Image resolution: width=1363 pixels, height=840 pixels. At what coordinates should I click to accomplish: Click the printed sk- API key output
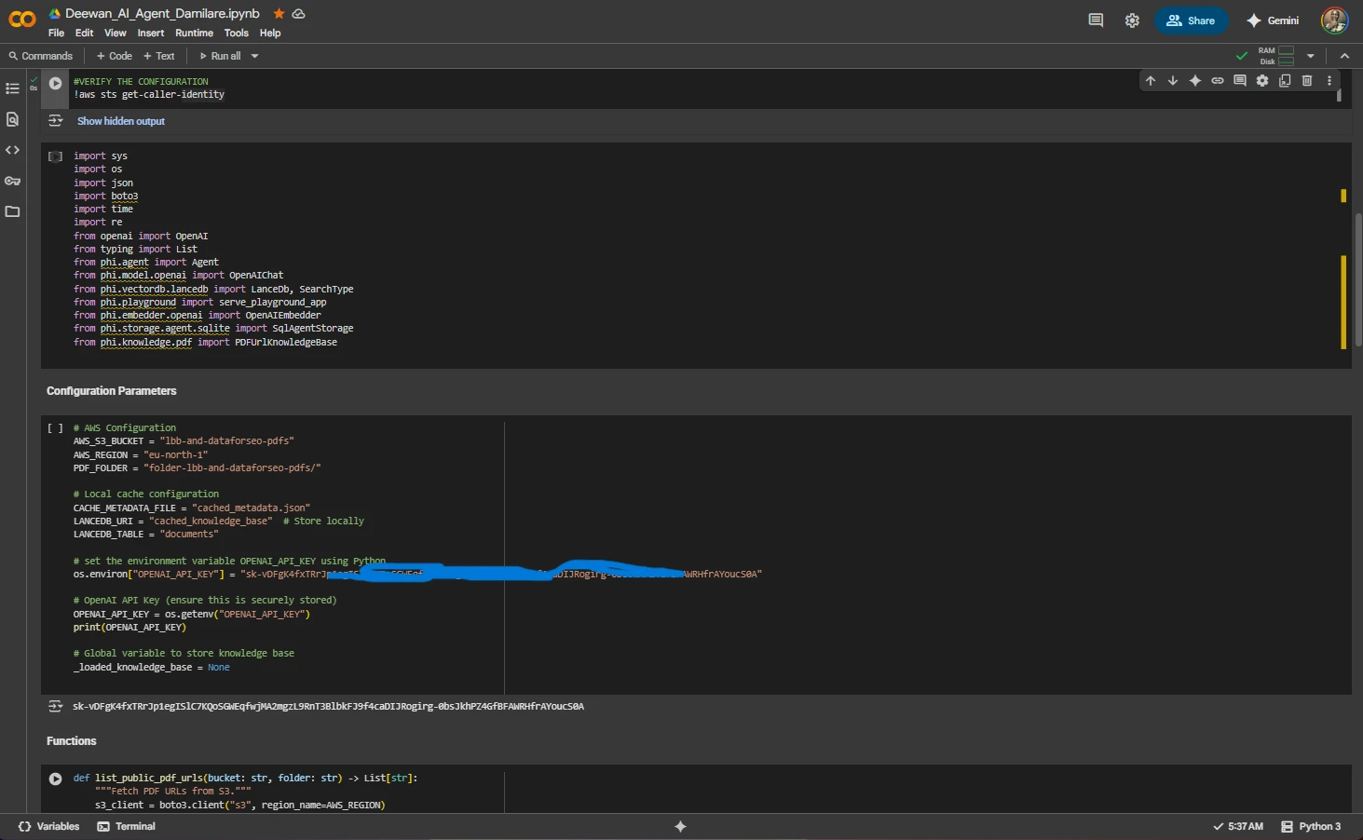click(329, 706)
